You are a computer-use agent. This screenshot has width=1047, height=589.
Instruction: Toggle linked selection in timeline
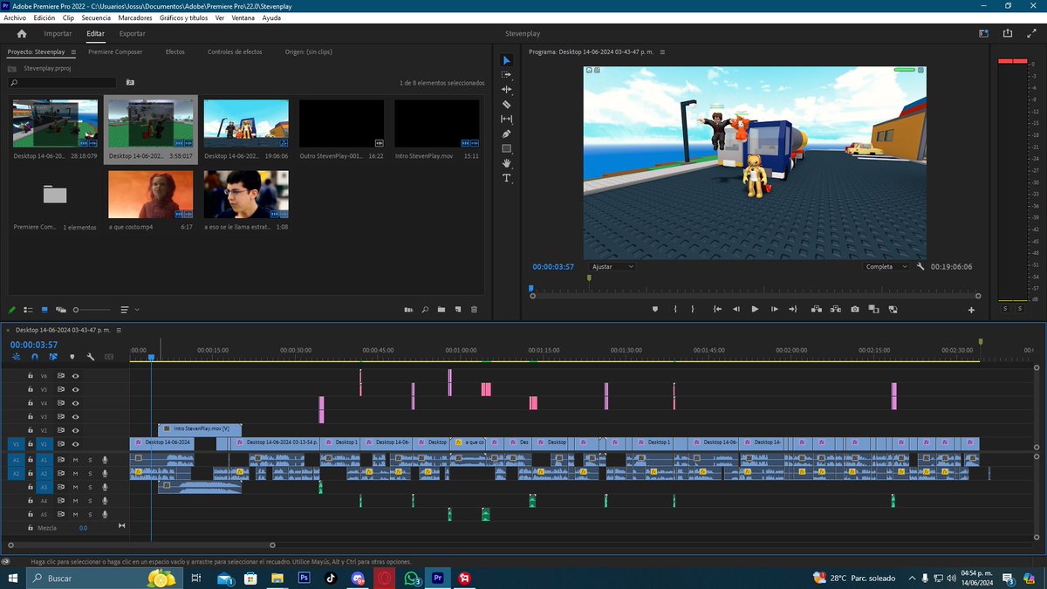(53, 357)
